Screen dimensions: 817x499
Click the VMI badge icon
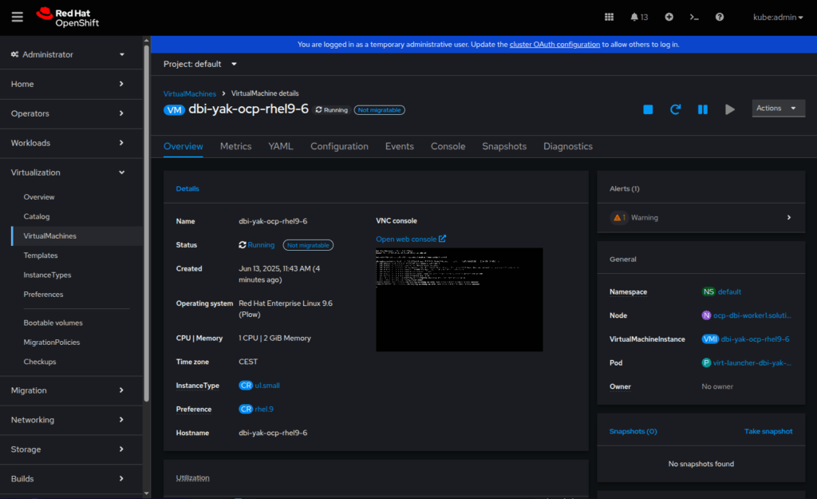click(x=710, y=339)
